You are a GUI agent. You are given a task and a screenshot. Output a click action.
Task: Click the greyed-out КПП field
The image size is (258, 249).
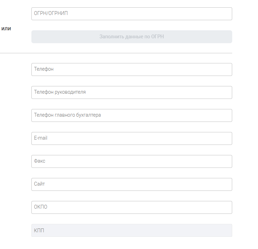(131, 230)
